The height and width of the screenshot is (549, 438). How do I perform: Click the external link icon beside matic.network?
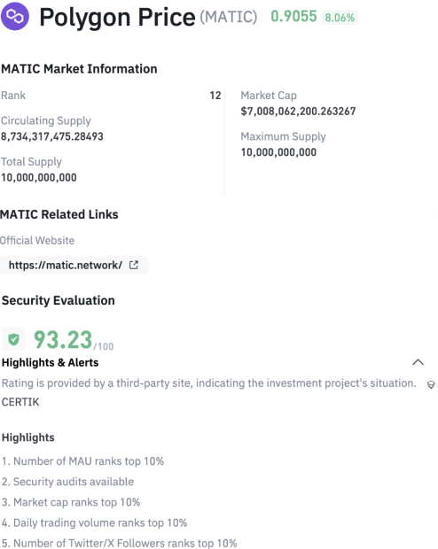(134, 265)
